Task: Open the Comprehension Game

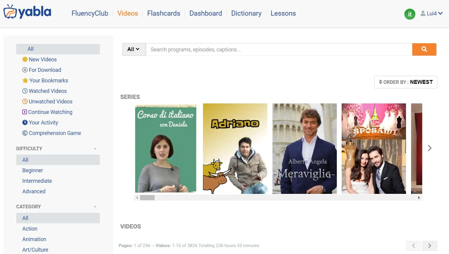Action: (55, 133)
